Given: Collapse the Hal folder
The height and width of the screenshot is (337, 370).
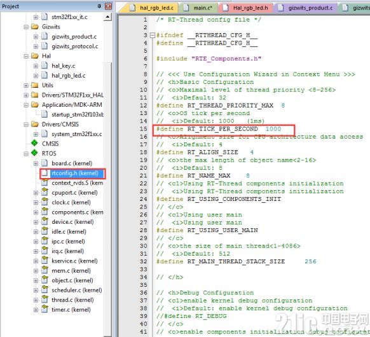Looking at the screenshot, I should pos(26,56).
